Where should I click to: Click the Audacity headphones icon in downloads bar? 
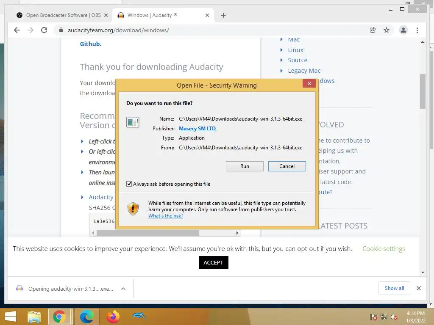pyautogui.click(x=19, y=289)
